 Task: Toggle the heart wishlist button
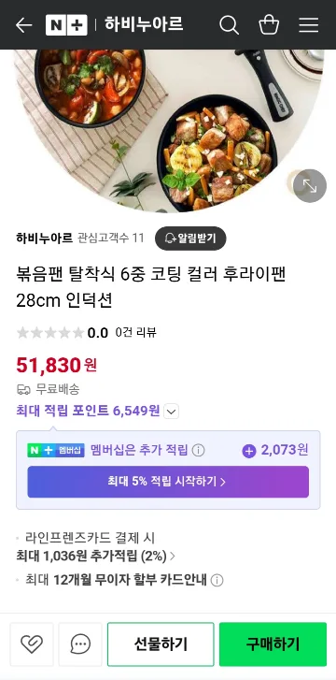32,644
